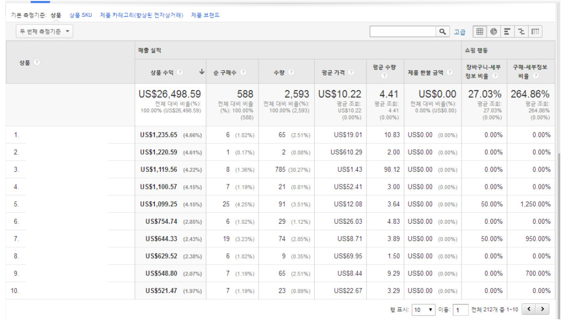Open help icon for 순 구매수 column
The width and height of the screenshot is (563, 322).
click(x=243, y=72)
